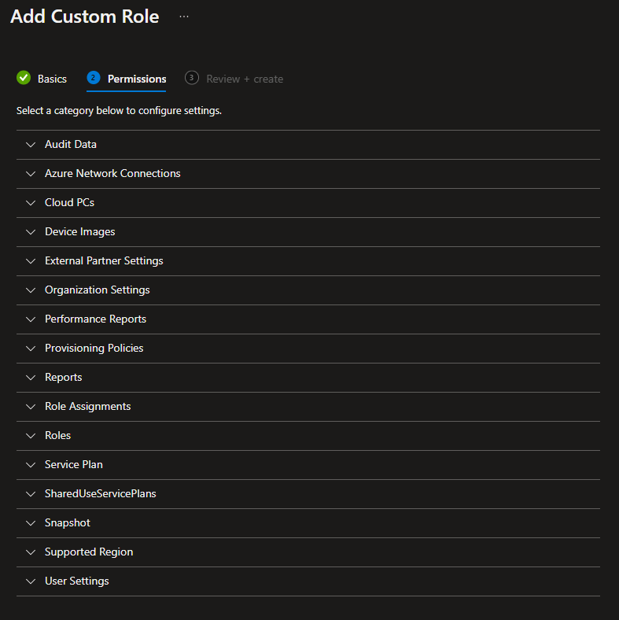This screenshot has height=620, width=619.
Task: Click the step 3 Review circle icon
Action: [192, 78]
